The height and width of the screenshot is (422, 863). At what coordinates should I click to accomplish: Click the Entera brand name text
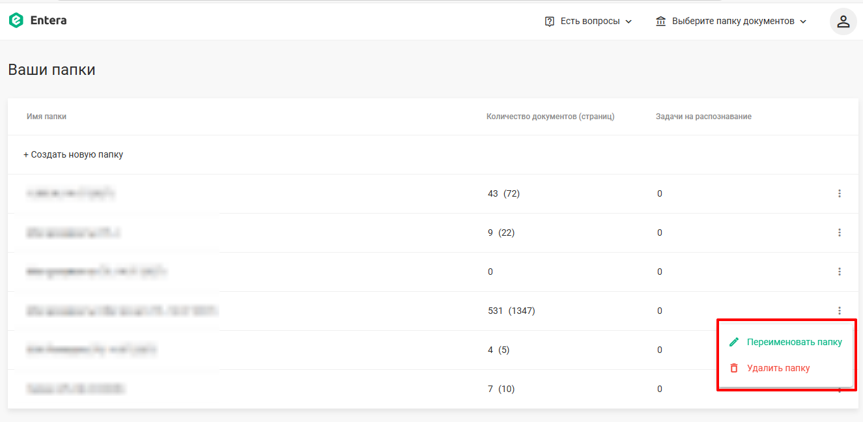pyautogui.click(x=48, y=21)
